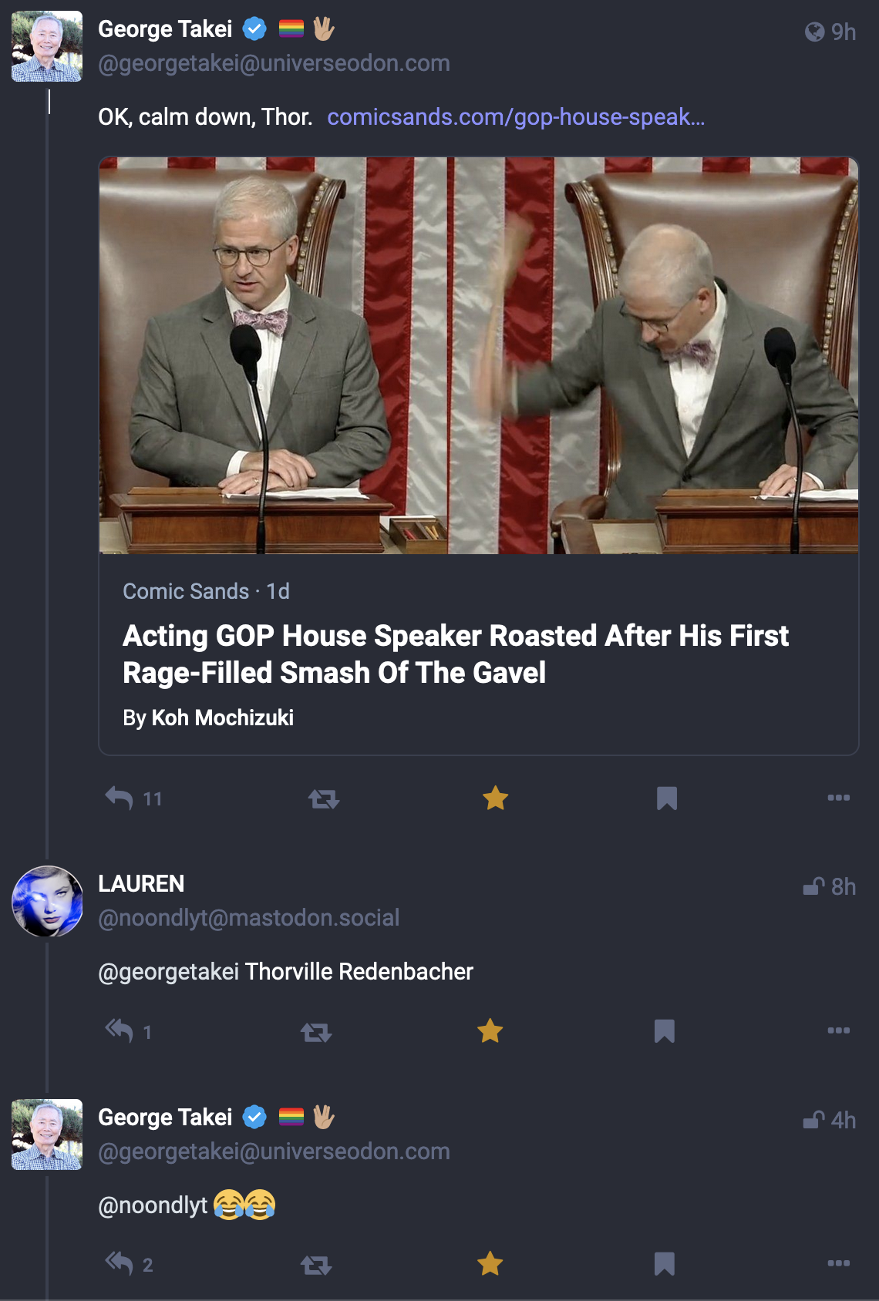Toggle bookmark on George Takei's top post
Viewport: 879px width, 1301px height.
click(x=667, y=798)
